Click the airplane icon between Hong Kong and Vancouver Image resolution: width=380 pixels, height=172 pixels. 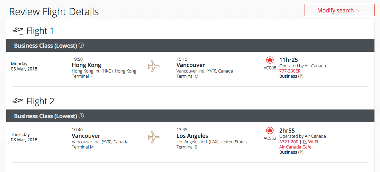pyautogui.click(x=154, y=66)
